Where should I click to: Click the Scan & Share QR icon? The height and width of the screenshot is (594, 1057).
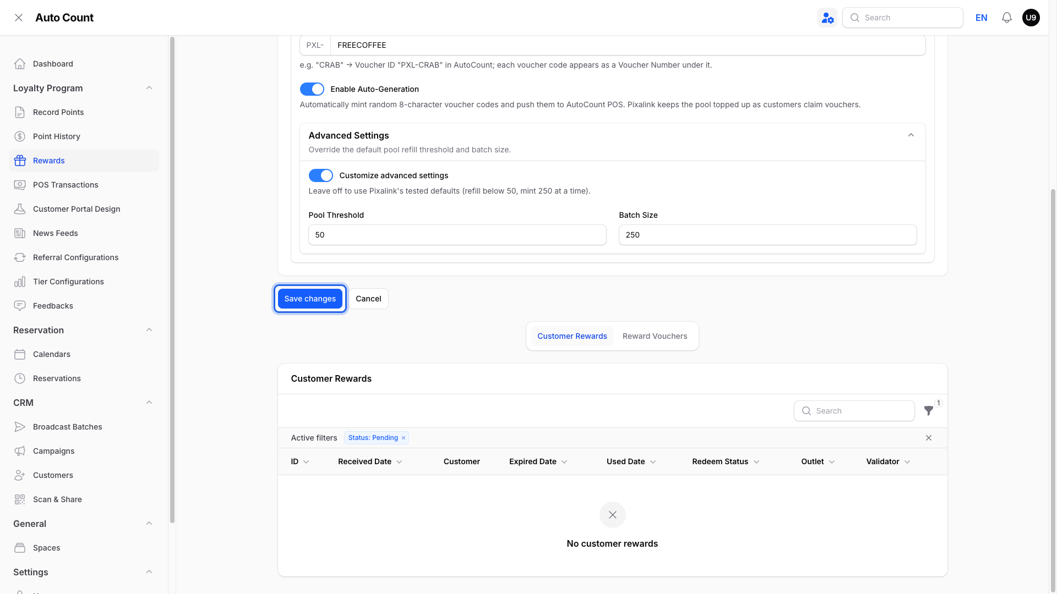[20, 499]
